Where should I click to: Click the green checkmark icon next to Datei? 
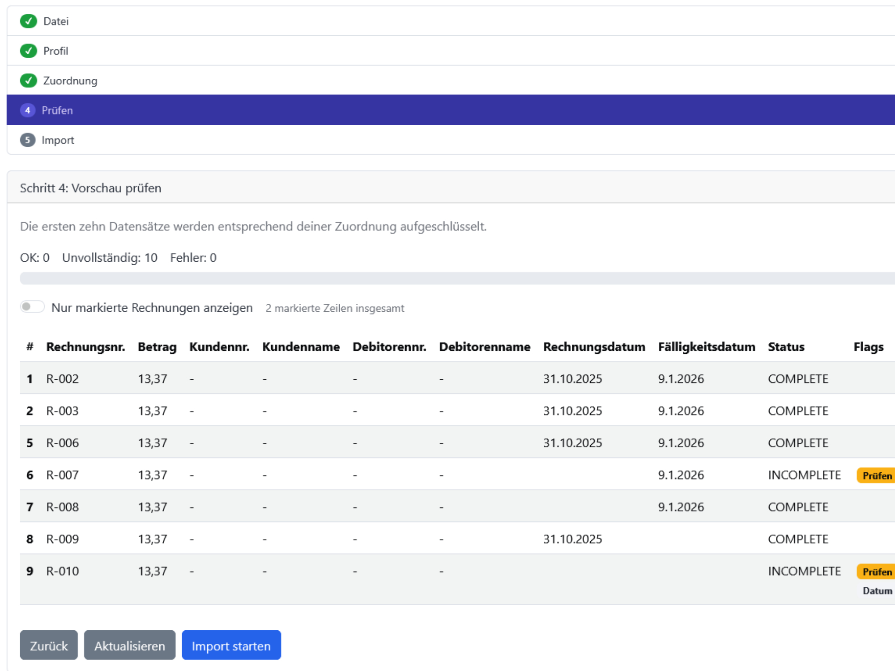point(28,21)
